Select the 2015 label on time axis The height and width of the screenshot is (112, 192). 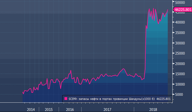point(48,109)
